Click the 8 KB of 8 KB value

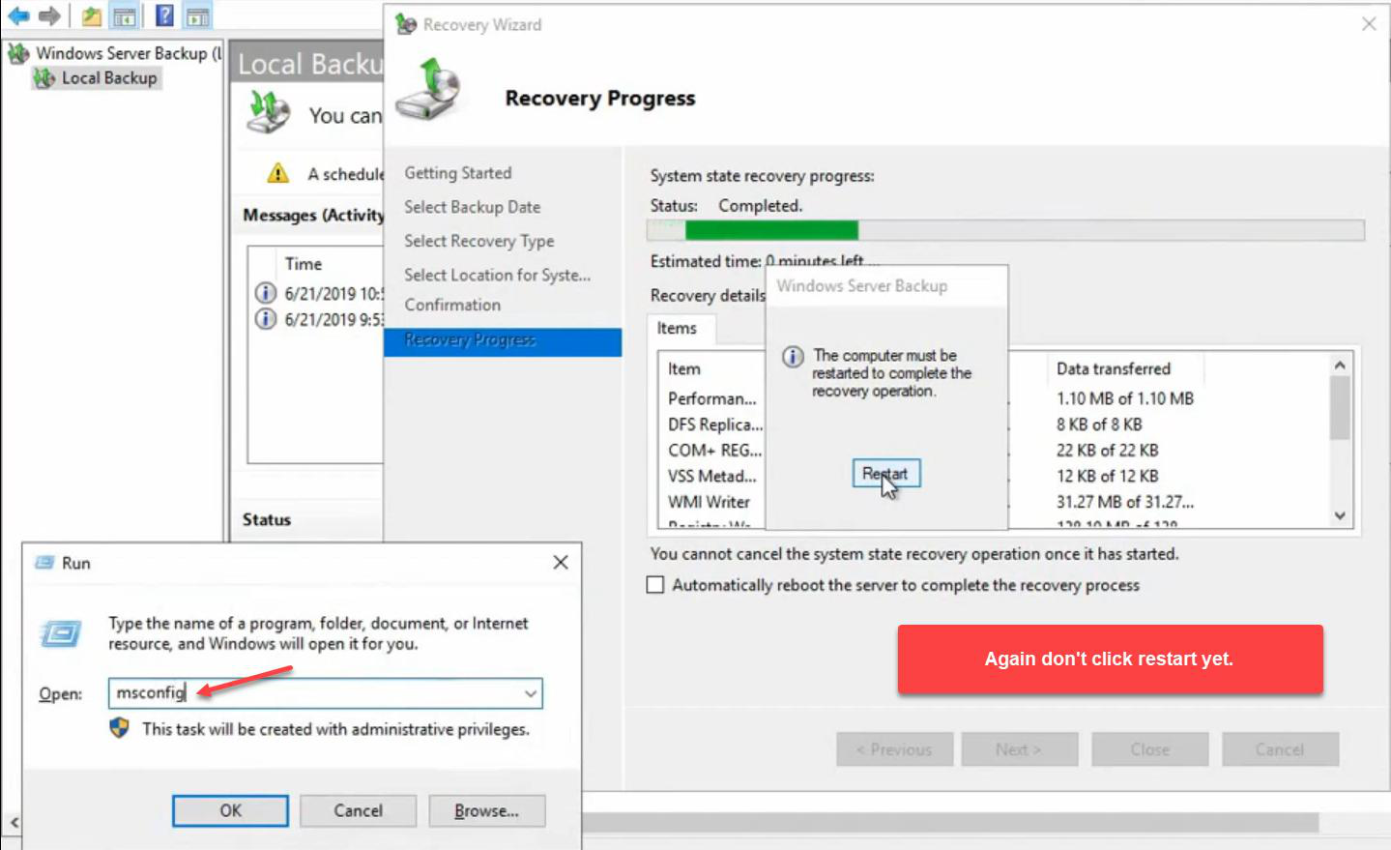[x=1099, y=425]
